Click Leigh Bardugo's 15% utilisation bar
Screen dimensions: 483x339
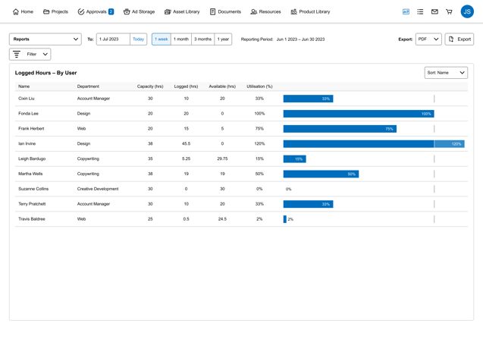294,159
